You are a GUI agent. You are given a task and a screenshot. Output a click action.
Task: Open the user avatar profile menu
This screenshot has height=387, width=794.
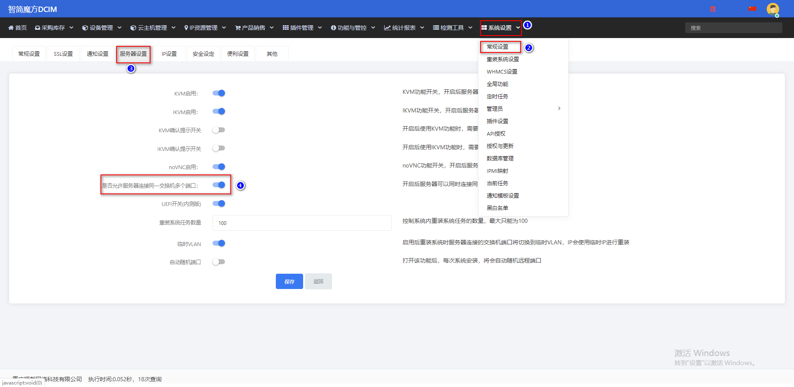click(772, 9)
